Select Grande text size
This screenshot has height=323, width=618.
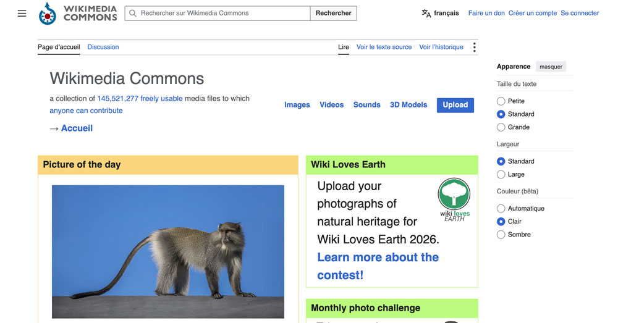click(501, 127)
